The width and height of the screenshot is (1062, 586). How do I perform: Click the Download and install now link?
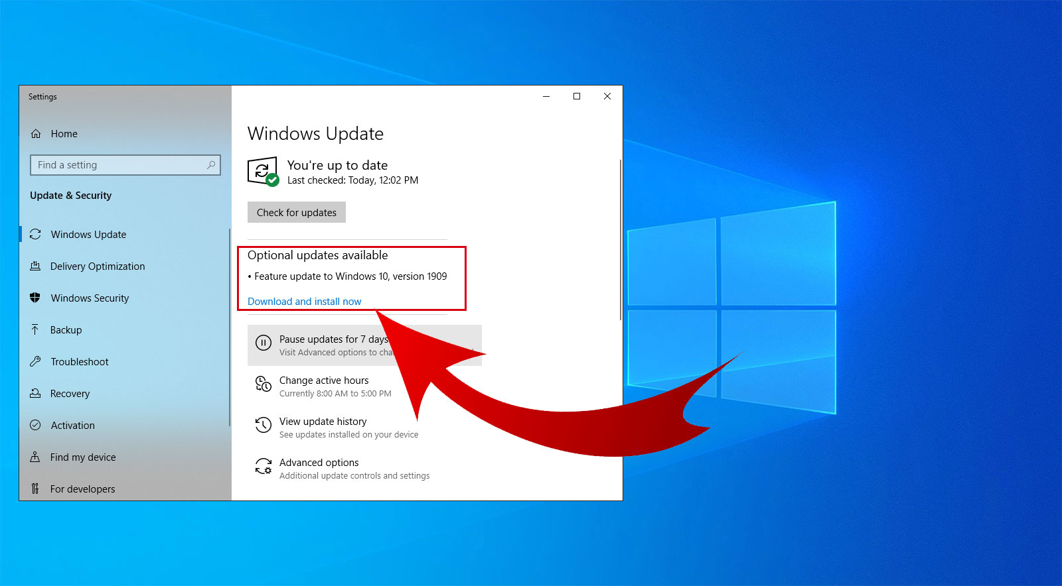pyautogui.click(x=304, y=302)
